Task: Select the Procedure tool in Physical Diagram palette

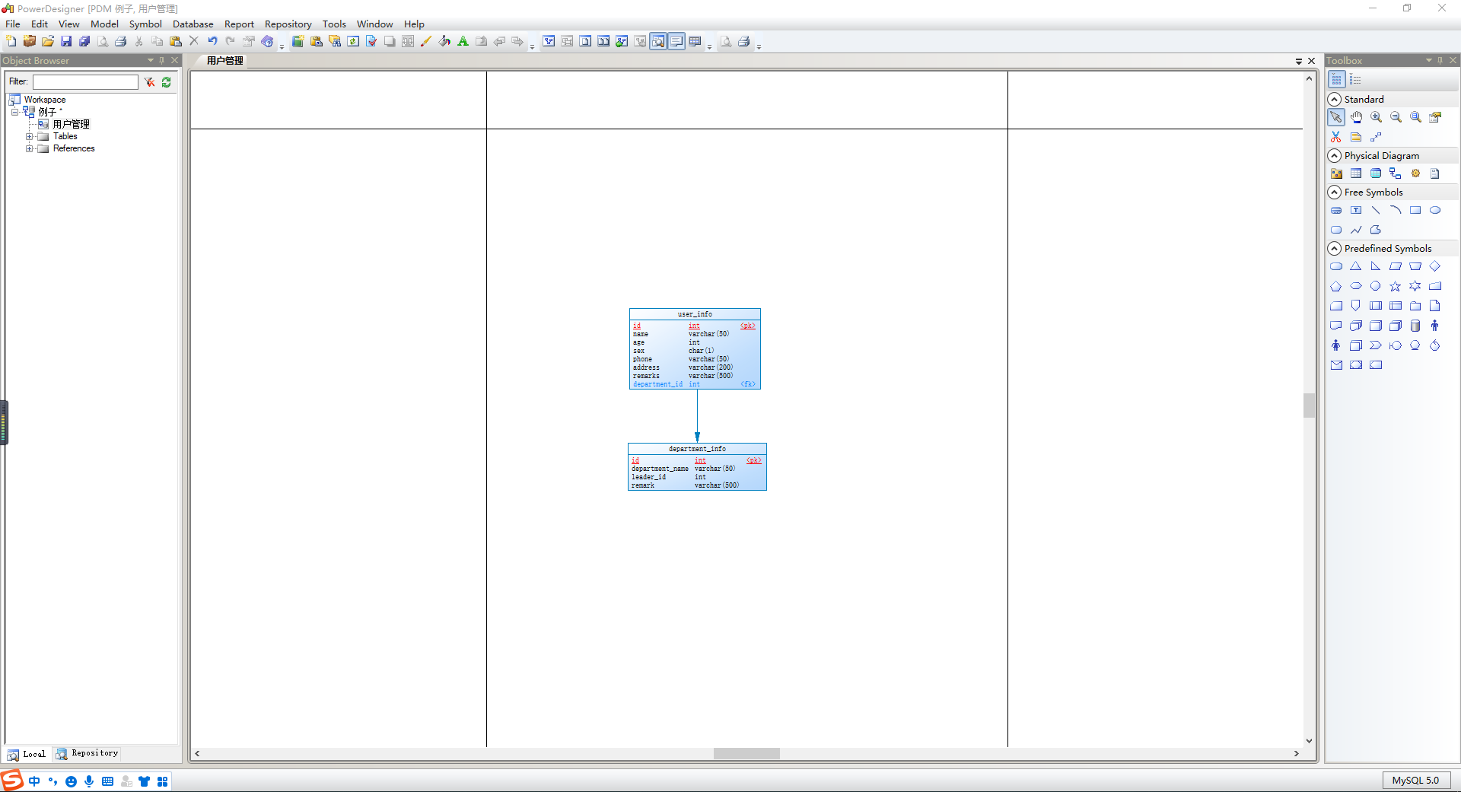Action: pos(1415,173)
